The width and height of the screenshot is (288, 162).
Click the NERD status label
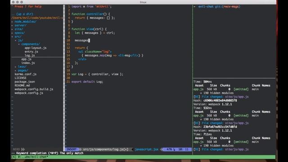tap(16, 149)
